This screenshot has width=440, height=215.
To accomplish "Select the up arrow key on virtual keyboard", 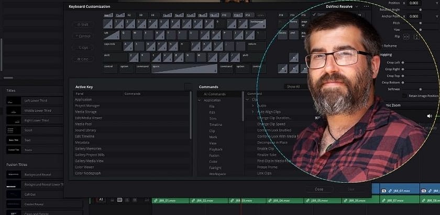I will tap(294, 57).
